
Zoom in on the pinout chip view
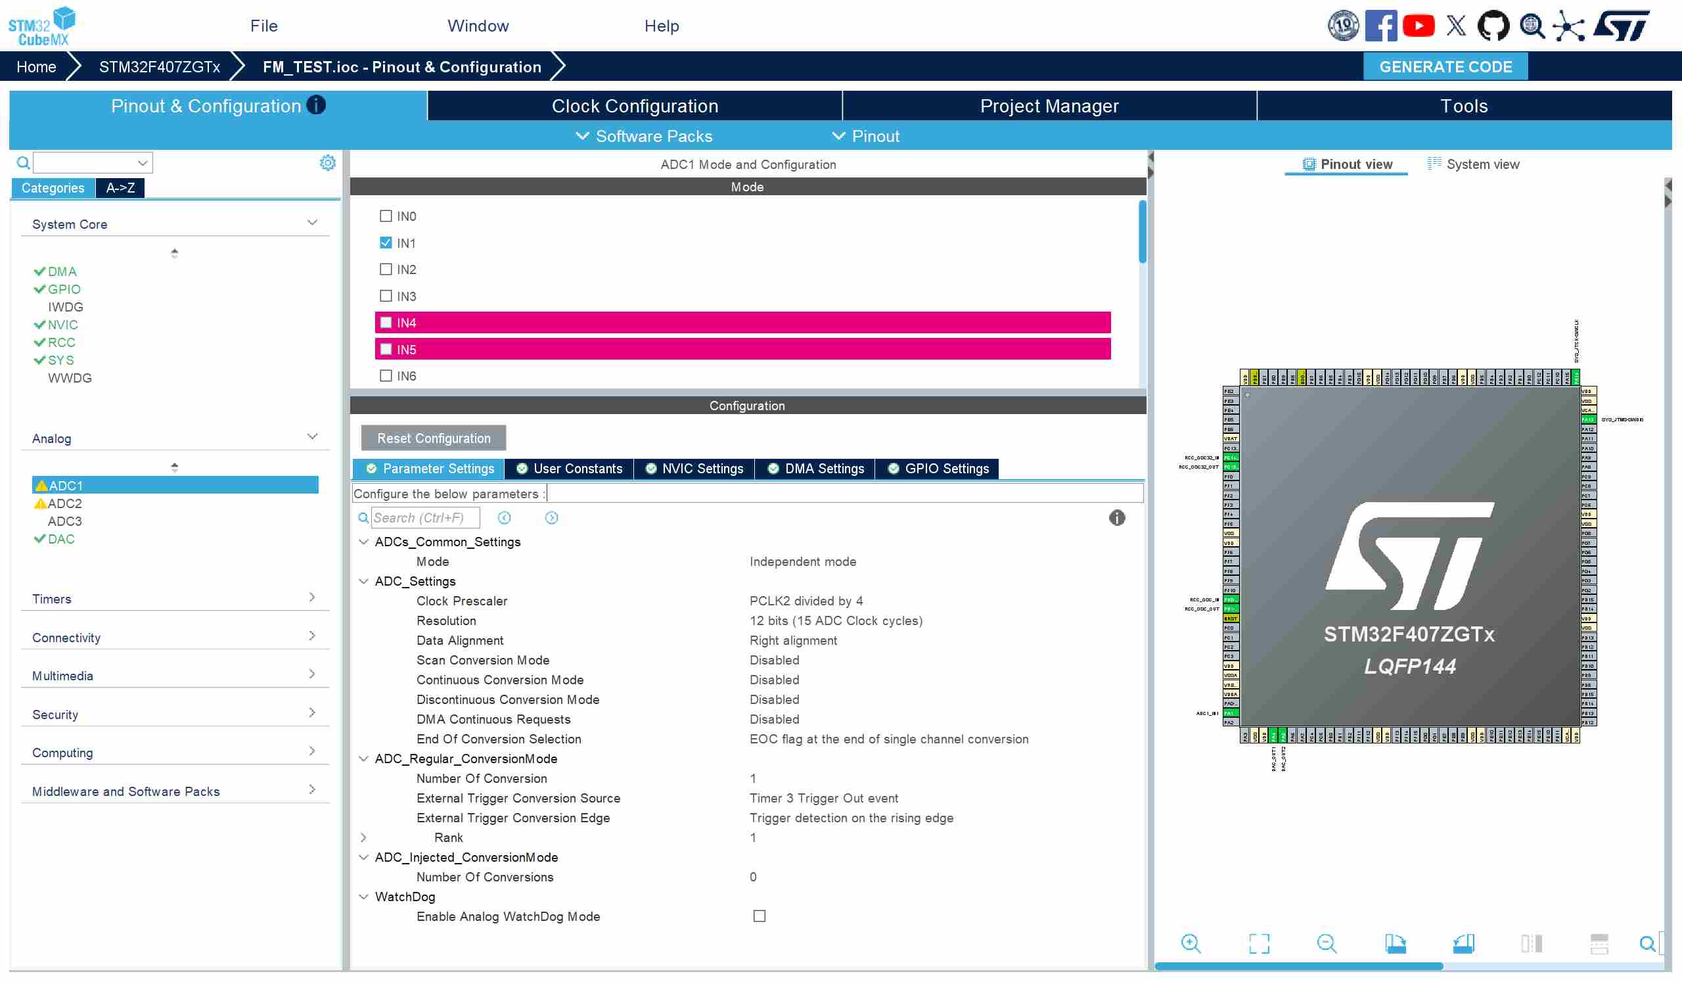pyautogui.click(x=1190, y=943)
